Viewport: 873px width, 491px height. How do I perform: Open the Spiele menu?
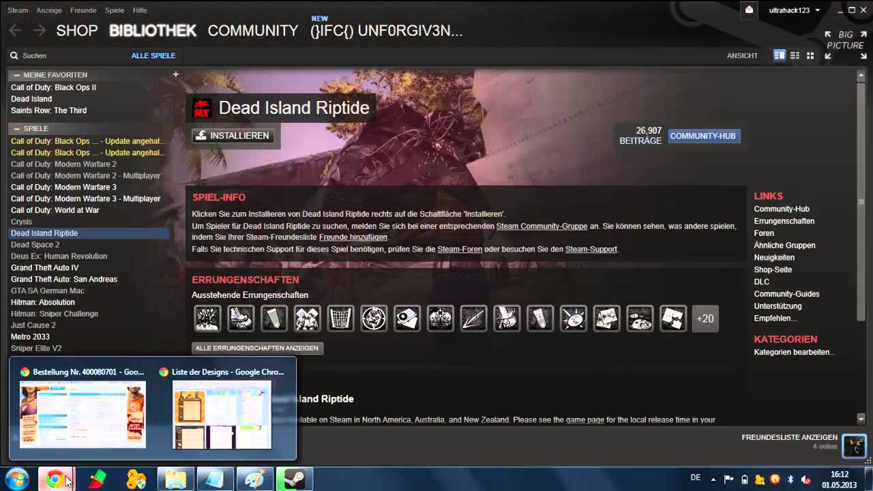click(115, 10)
